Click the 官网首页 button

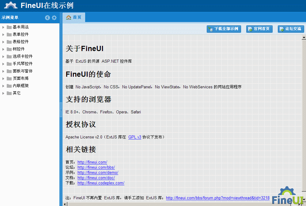coord(259,29)
